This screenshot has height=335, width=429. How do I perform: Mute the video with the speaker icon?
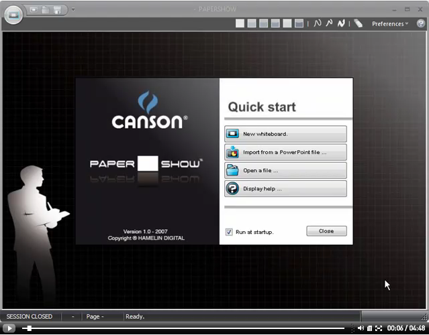coord(361,328)
